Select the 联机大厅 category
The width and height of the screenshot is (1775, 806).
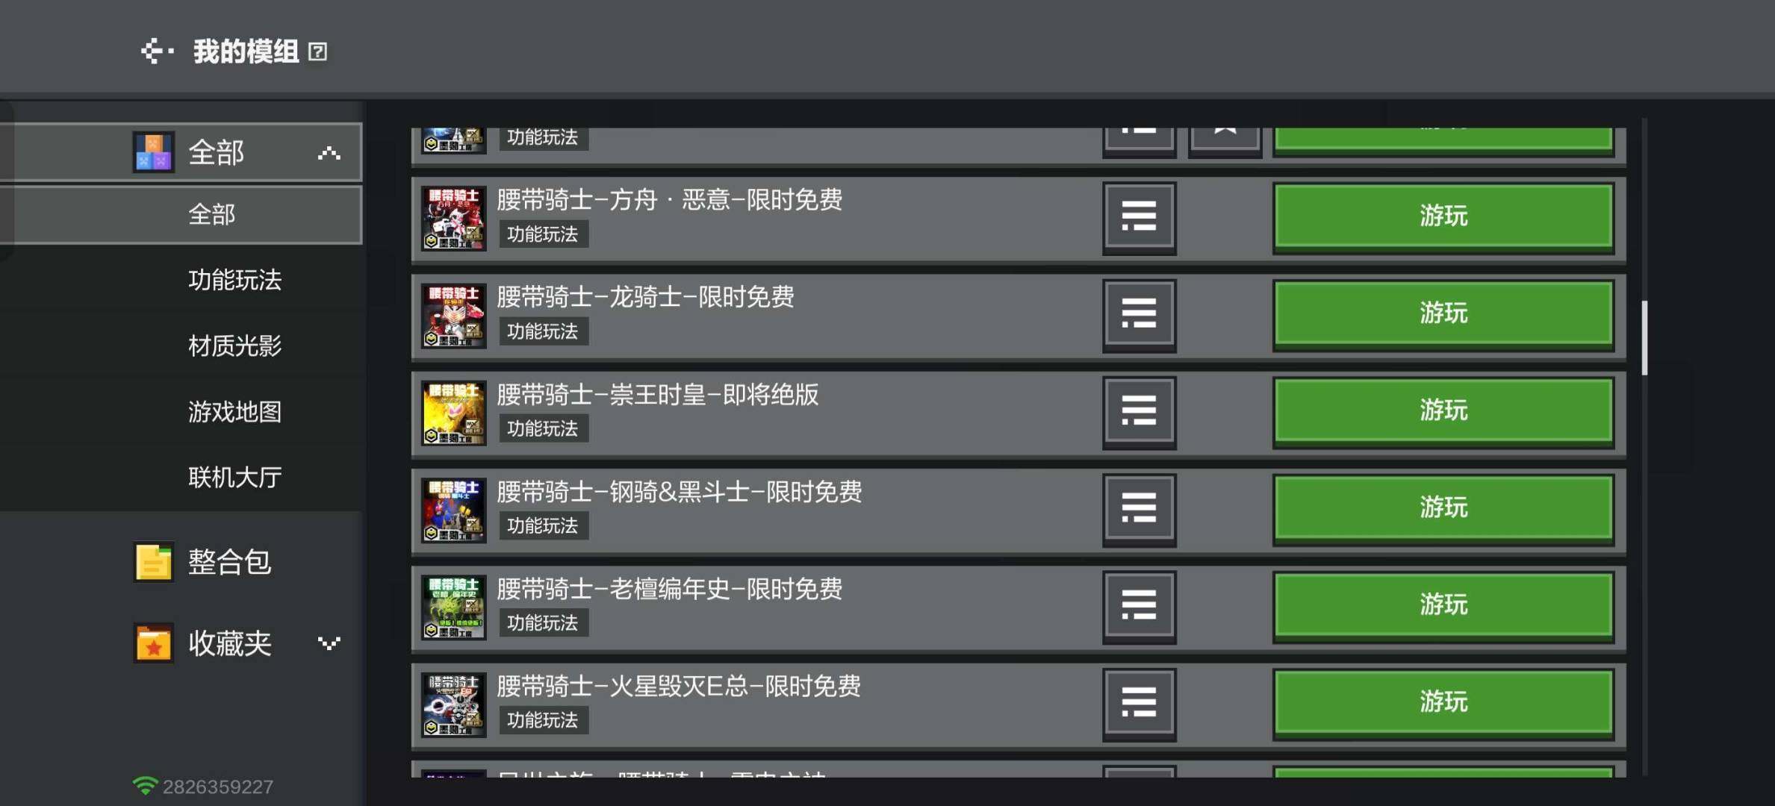(x=234, y=478)
